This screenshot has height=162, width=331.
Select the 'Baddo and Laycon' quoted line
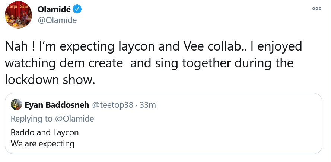click(45, 133)
